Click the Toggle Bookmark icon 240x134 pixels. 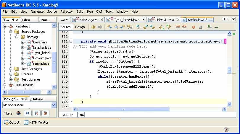[138, 27]
